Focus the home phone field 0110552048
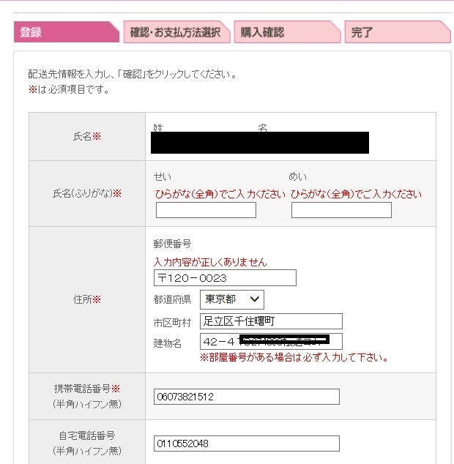This screenshot has height=464, width=454. tap(247, 444)
